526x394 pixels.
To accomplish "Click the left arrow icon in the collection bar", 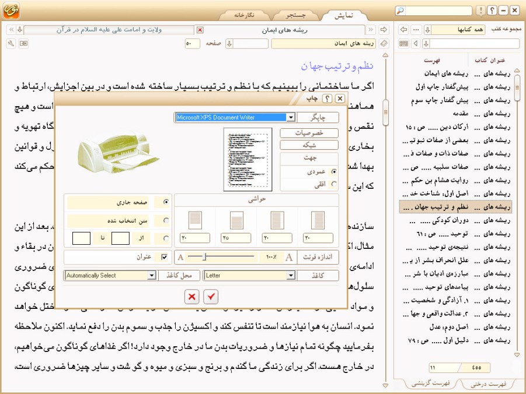I will click(404, 30).
